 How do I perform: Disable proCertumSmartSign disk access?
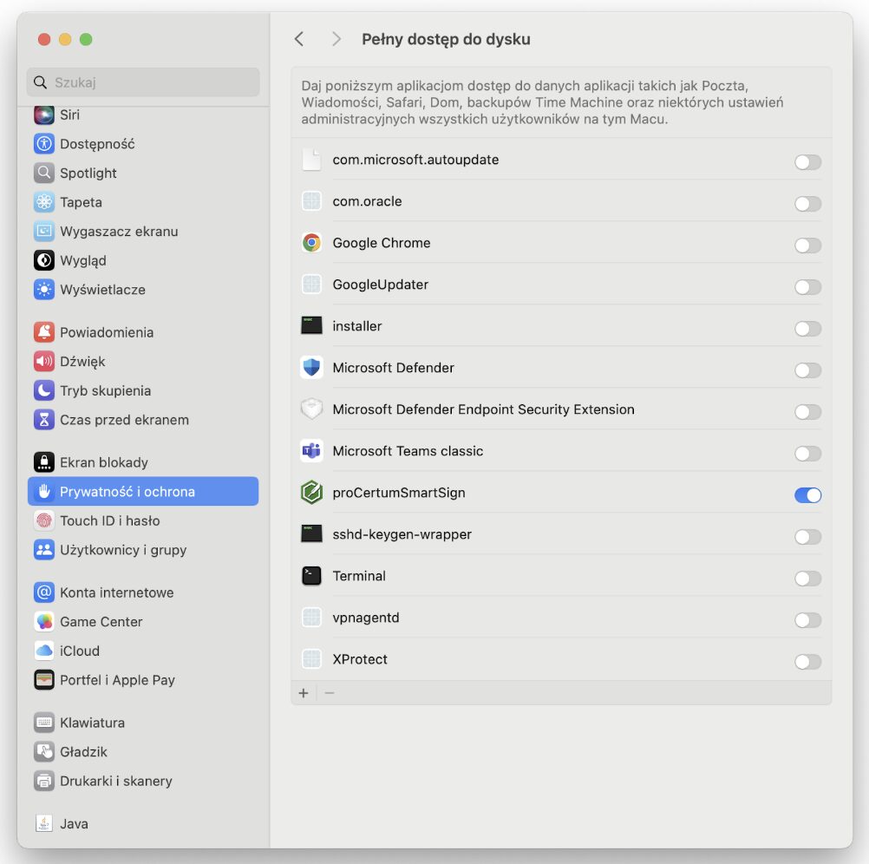point(807,495)
